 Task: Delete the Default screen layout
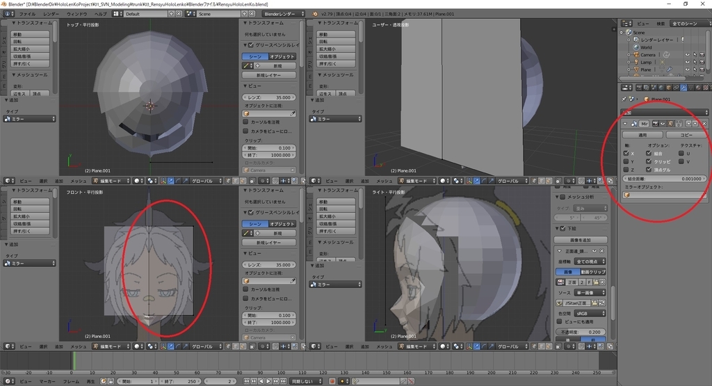pyautogui.click(x=179, y=14)
